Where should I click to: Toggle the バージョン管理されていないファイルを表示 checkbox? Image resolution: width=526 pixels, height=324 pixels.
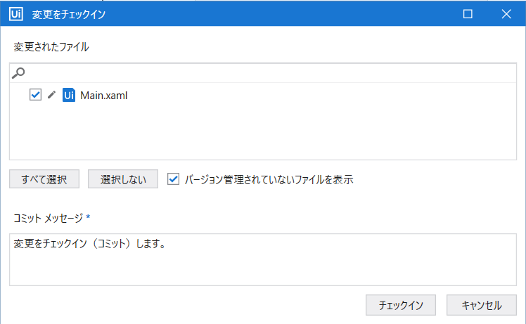click(173, 179)
